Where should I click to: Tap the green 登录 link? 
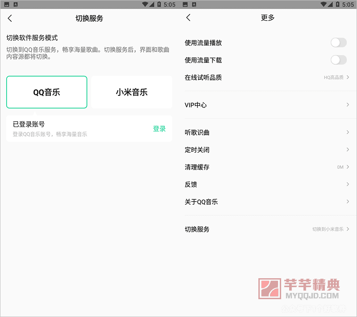pyautogui.click(x=159, y=129)
